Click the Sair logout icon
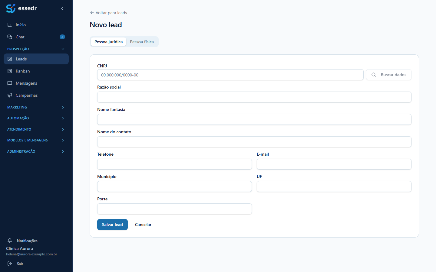The height and width of the screenshot is (272, 436). 10,264
